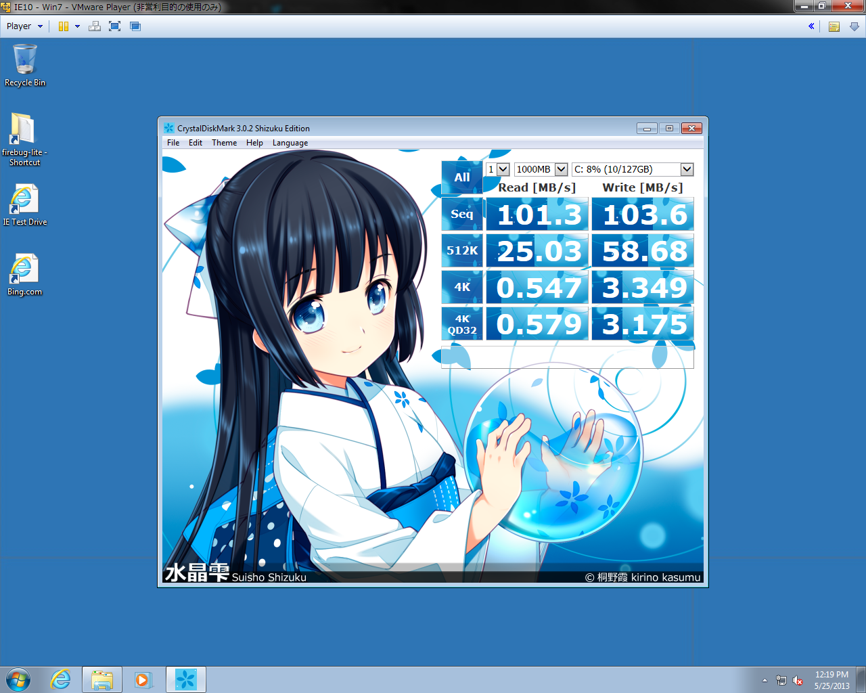Collapse VMware toolbar with double-chevron icon

click(x=811, y=26)
